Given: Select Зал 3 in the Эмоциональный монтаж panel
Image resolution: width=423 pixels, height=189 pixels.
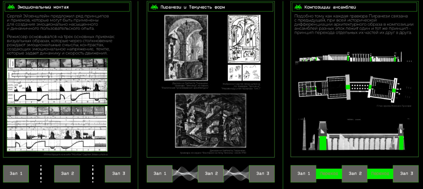Looking at the screenshot, I should 118,173.
